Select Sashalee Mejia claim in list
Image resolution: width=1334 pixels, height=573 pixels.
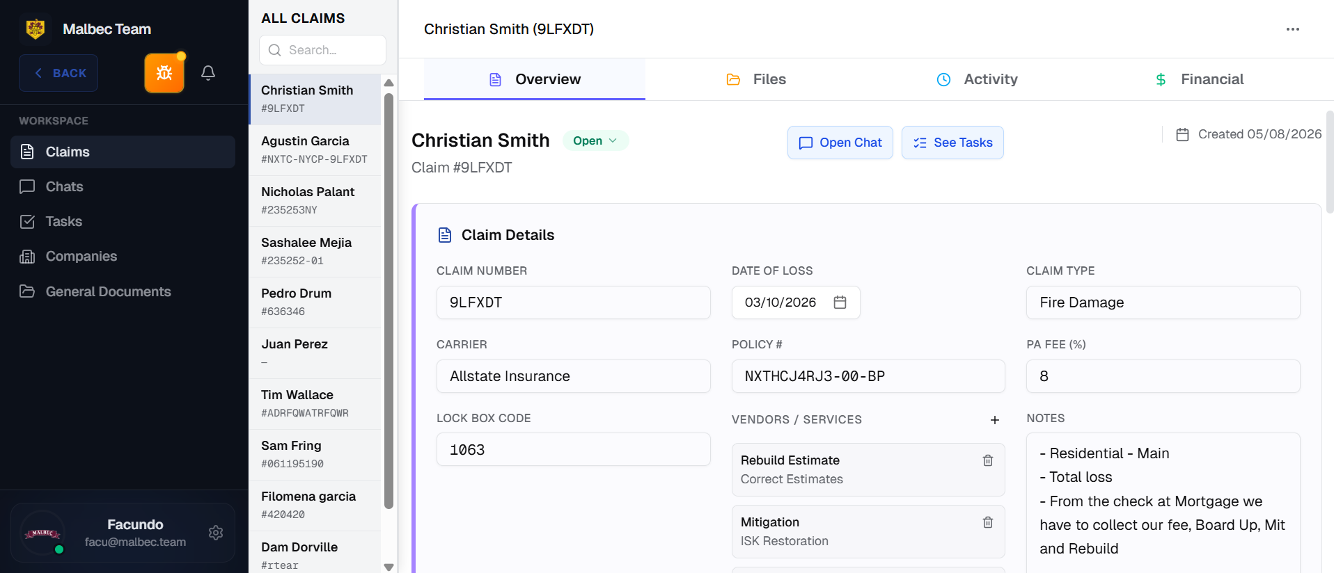click(x=315, y=252)
